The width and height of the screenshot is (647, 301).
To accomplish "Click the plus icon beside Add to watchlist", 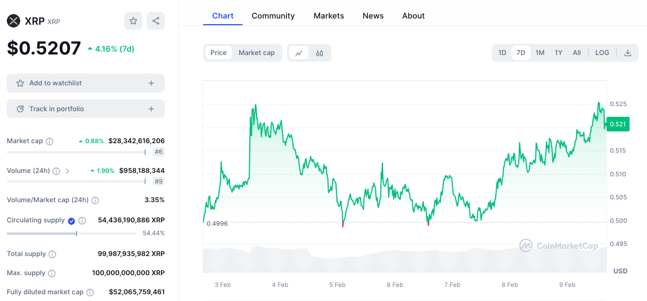I will 151,83.
